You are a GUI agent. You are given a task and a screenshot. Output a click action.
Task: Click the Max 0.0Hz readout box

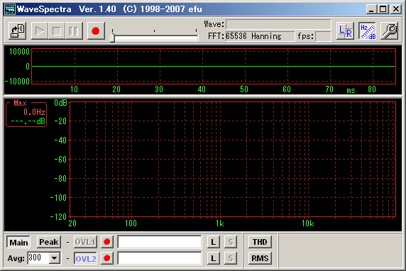click(26, 114)
